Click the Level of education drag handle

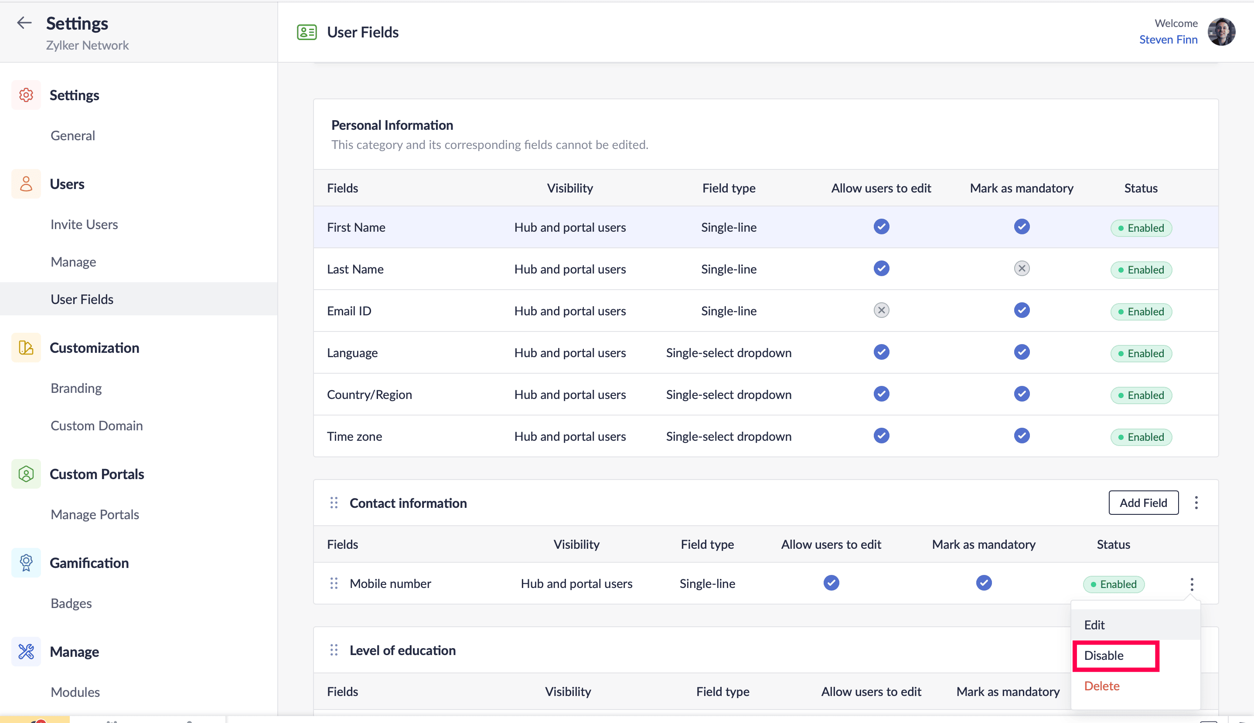[x=334, y=650]
